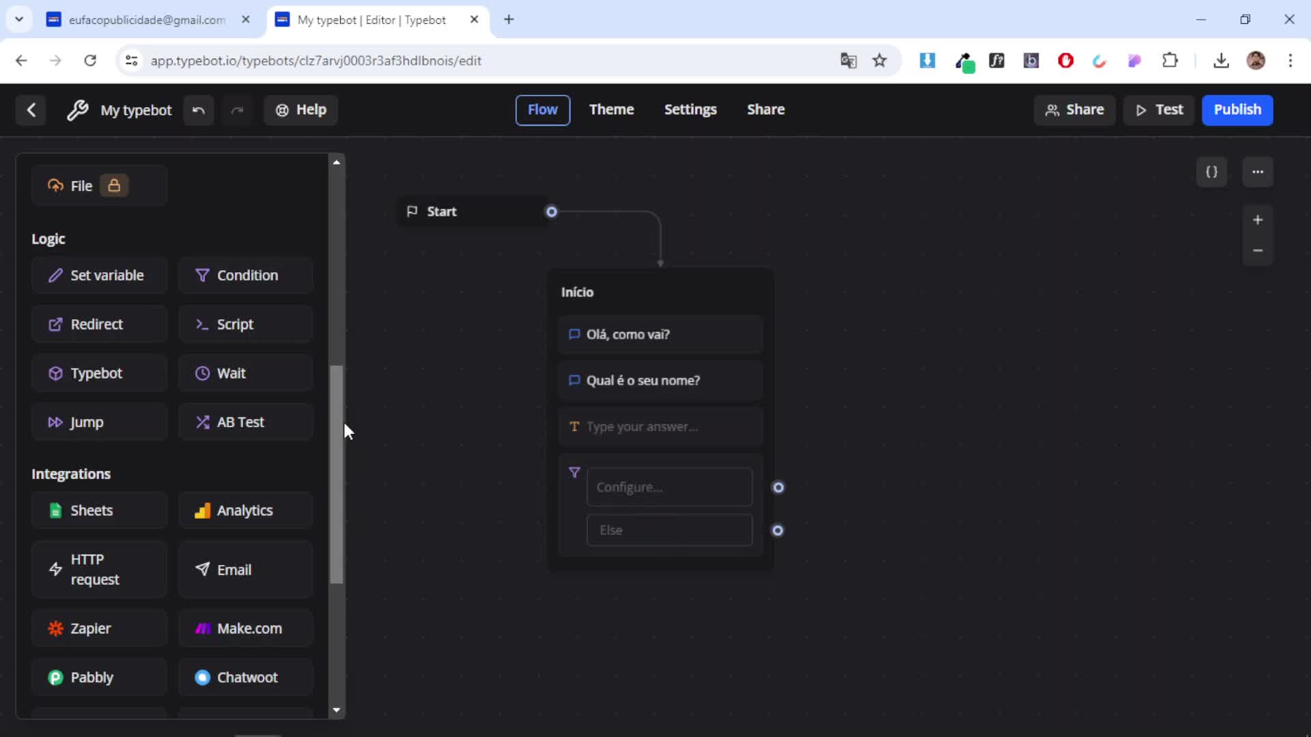Open the variables panel with curly braces icon
This screenshot has width=1311, height=737.
[x=1213, y=172]
